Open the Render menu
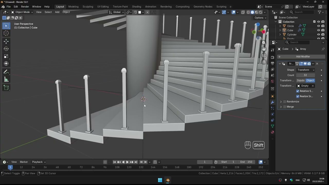329x185 pixels. (x=25, y=7)
